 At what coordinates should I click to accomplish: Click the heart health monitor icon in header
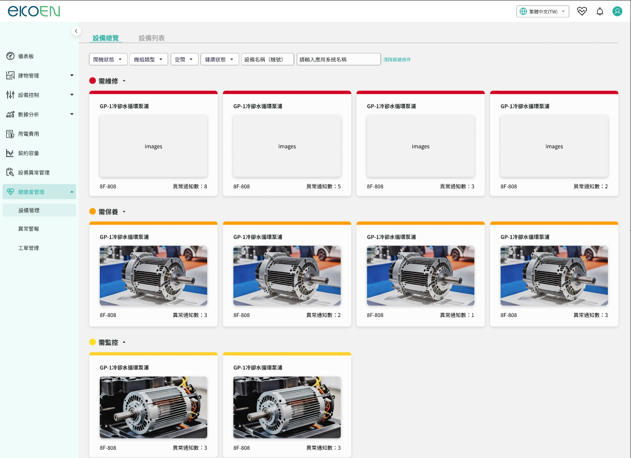tap(582, 11)
